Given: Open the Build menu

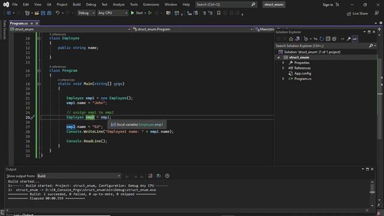Looking at the screenshot, I should (77, 4).
